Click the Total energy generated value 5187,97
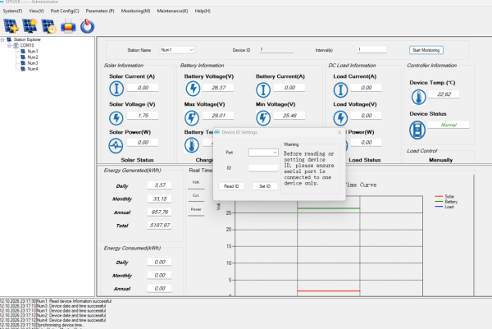The width and height of the screenshot is (492, 329). coord(160,226)
